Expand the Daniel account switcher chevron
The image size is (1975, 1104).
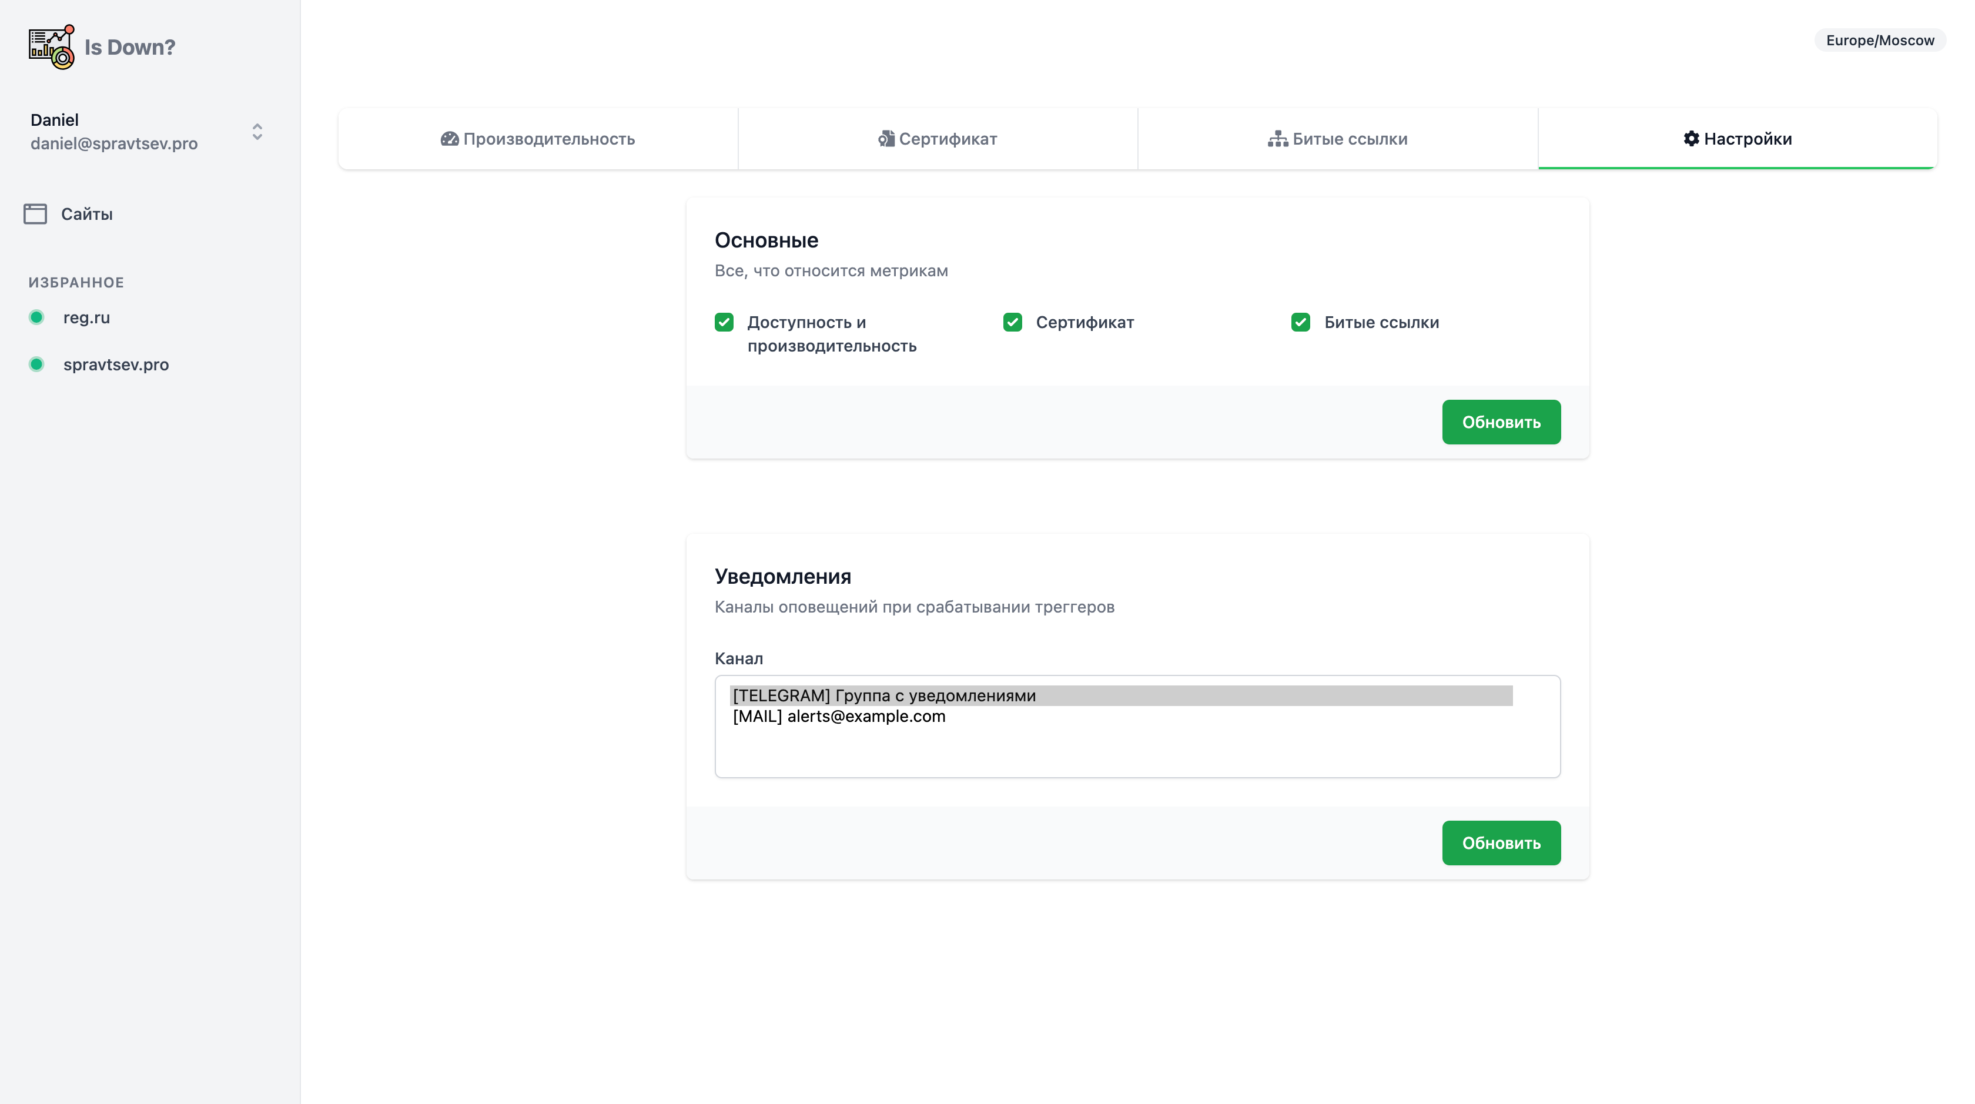click(257, 132)
